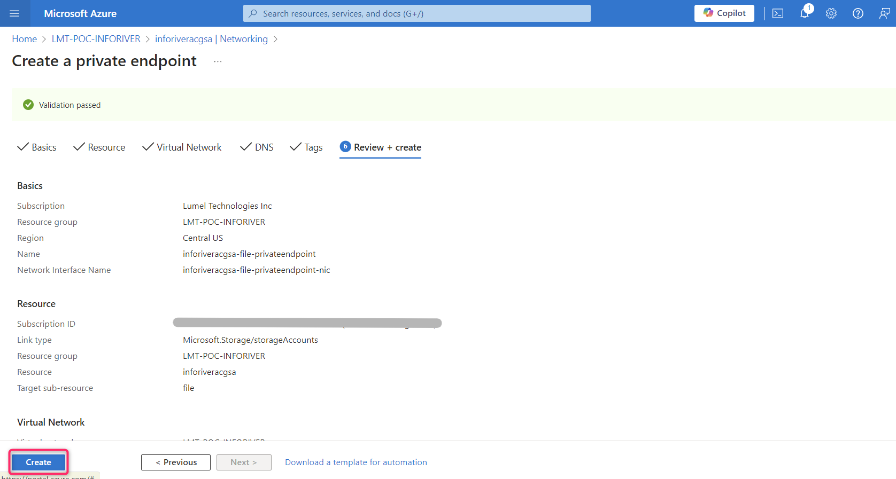Open the help question mark icon
Screen dimensions: 896x479
pos(858,13)
